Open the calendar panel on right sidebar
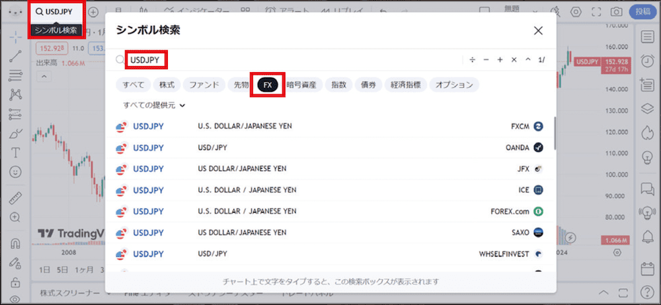The height and width of the screenshot is (305, 661). point(646,268)
